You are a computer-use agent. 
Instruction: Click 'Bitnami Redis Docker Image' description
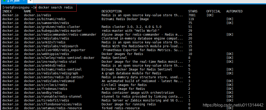tap(125, 19)
